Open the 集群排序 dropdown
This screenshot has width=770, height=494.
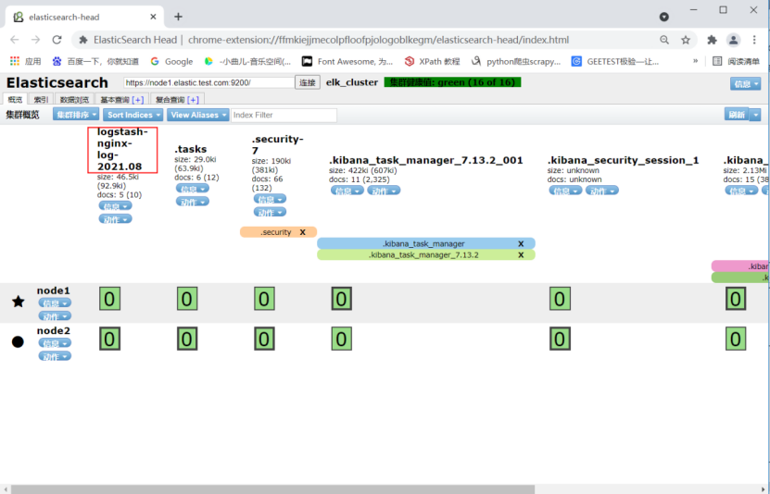click(x=76, y=115)
